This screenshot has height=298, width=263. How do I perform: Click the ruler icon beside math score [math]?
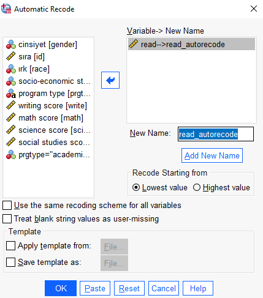point(11,117)
